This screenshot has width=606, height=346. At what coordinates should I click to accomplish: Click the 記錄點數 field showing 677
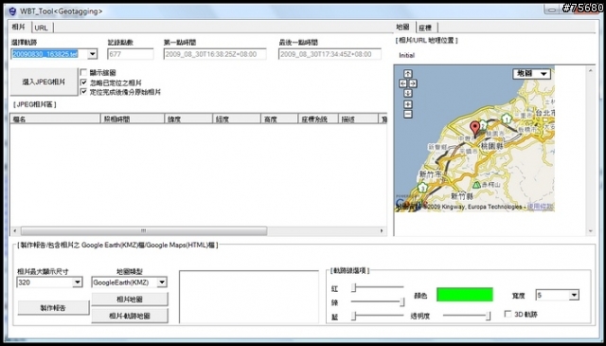tap(131, 54)
